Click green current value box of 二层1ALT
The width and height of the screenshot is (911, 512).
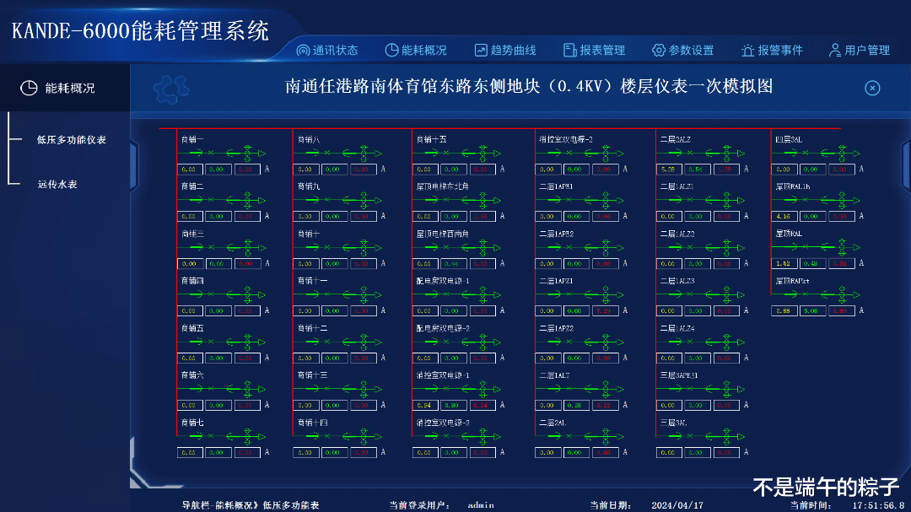(x=576, y=405)
